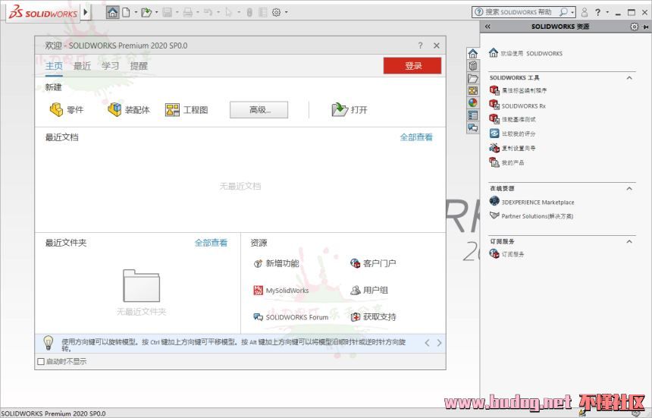This screenshot has width=652, height=418.
Task: Collapse the SOLIDWORKS 工具 section
Action: [629, 77]
